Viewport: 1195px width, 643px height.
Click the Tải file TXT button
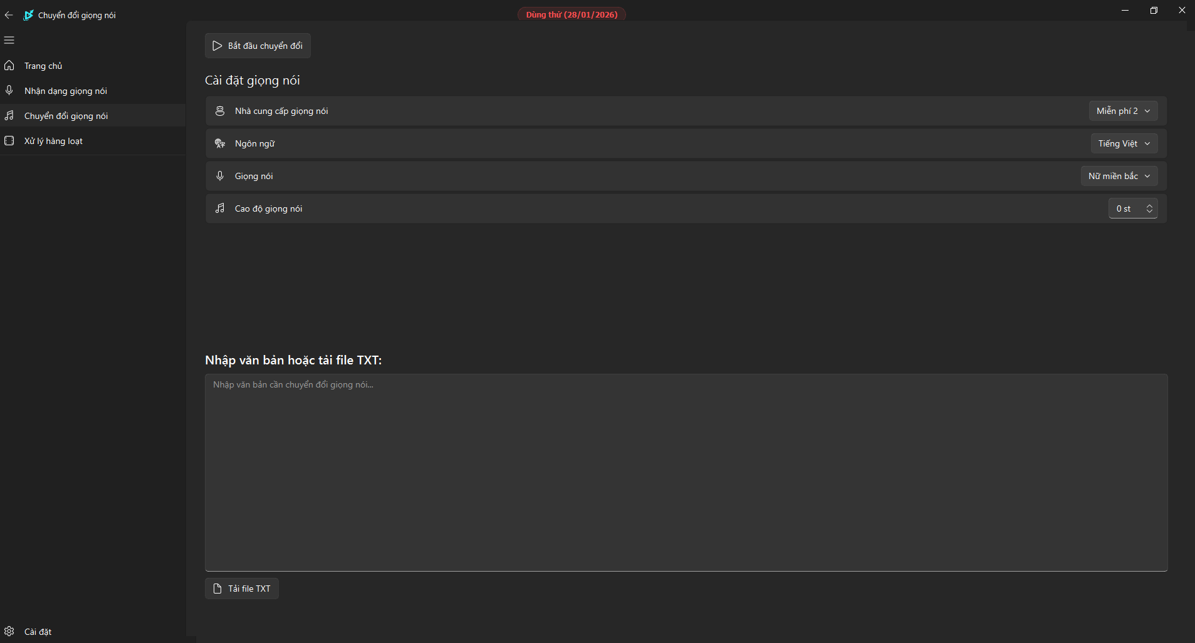click(242, 589)
